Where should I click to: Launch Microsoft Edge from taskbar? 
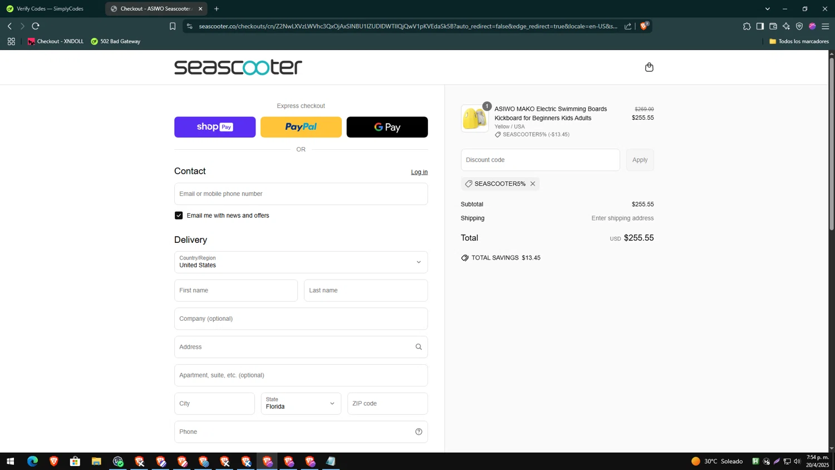tap(32, 461)
